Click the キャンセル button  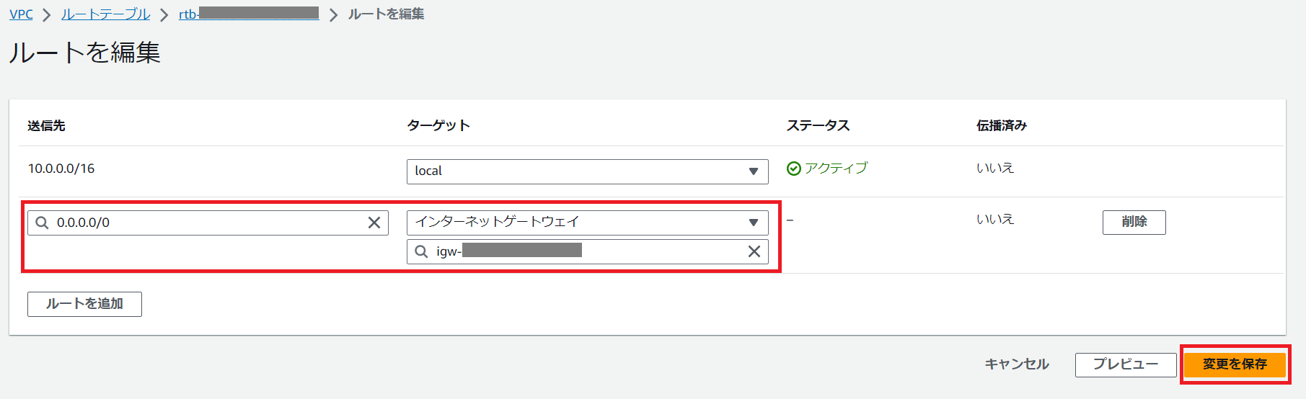click(1017, 364)
